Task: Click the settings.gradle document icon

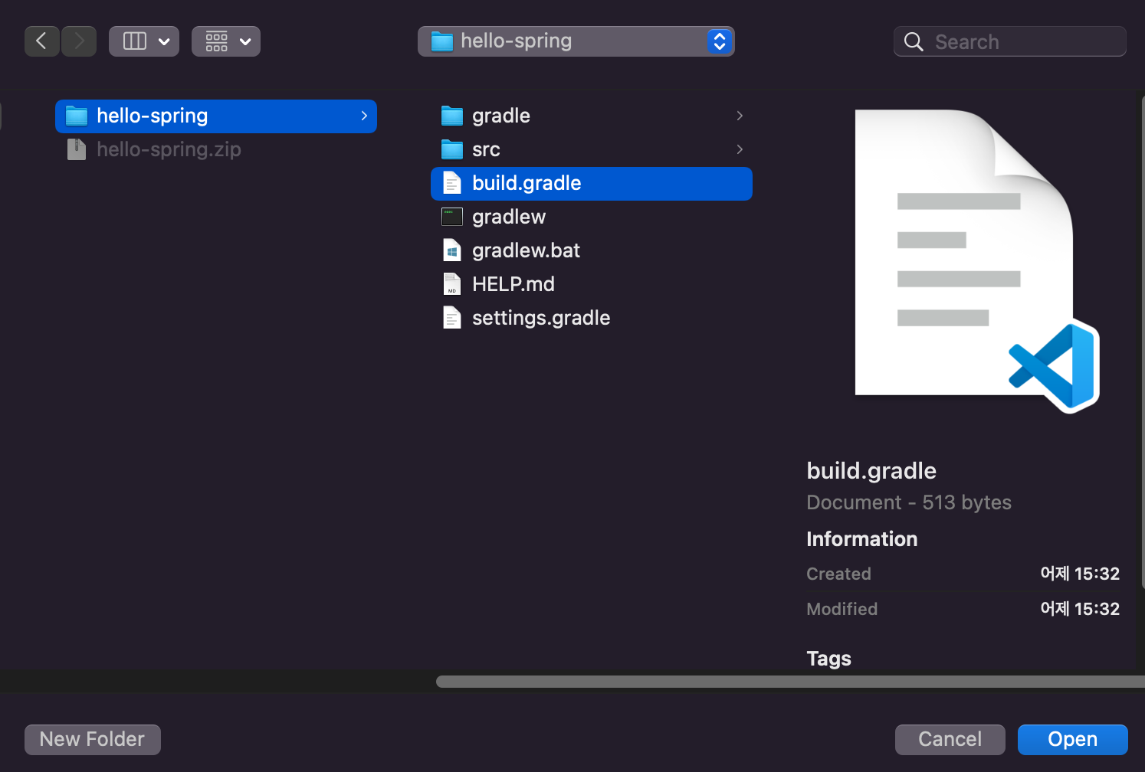Action: (452, 318)
